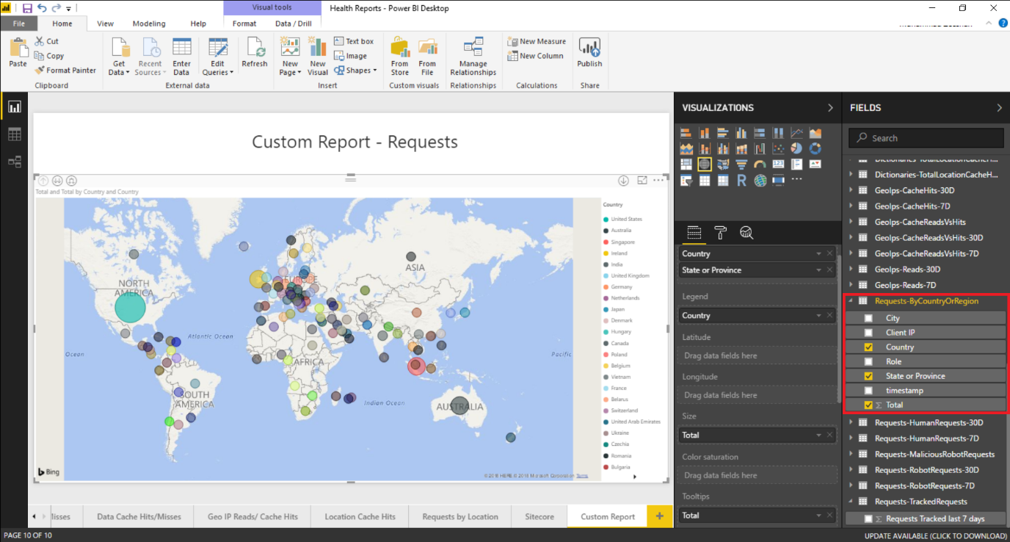Enable the Role field checkbox
The width and height of the screenshot is (1010, 542).
[x=868, y=361]
